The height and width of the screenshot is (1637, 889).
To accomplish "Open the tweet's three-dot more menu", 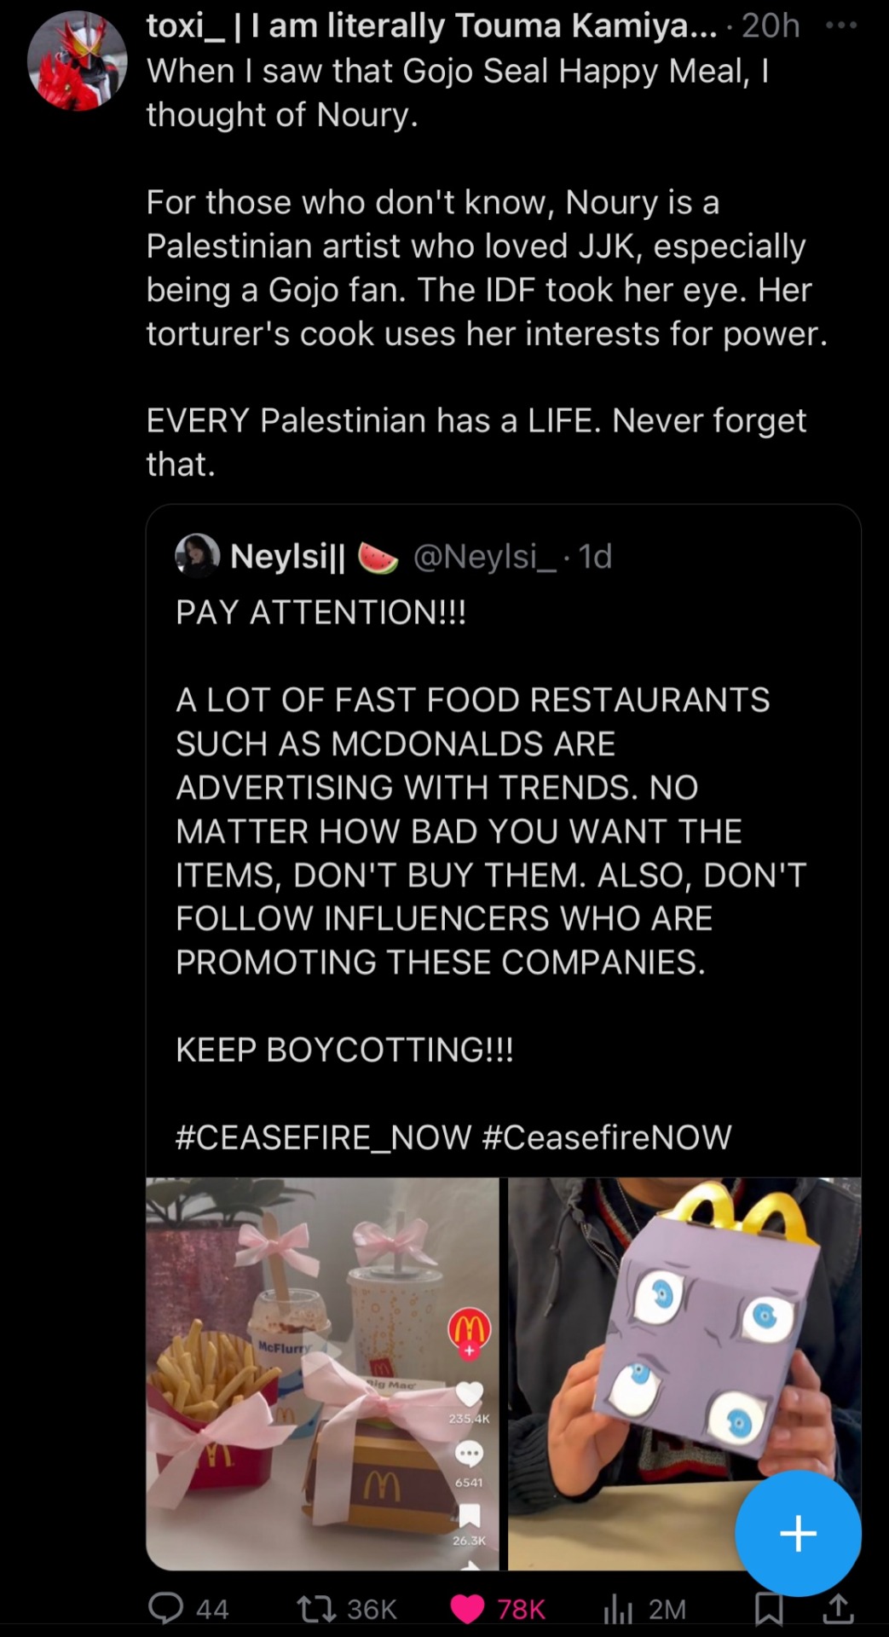I will click(841, 26).
